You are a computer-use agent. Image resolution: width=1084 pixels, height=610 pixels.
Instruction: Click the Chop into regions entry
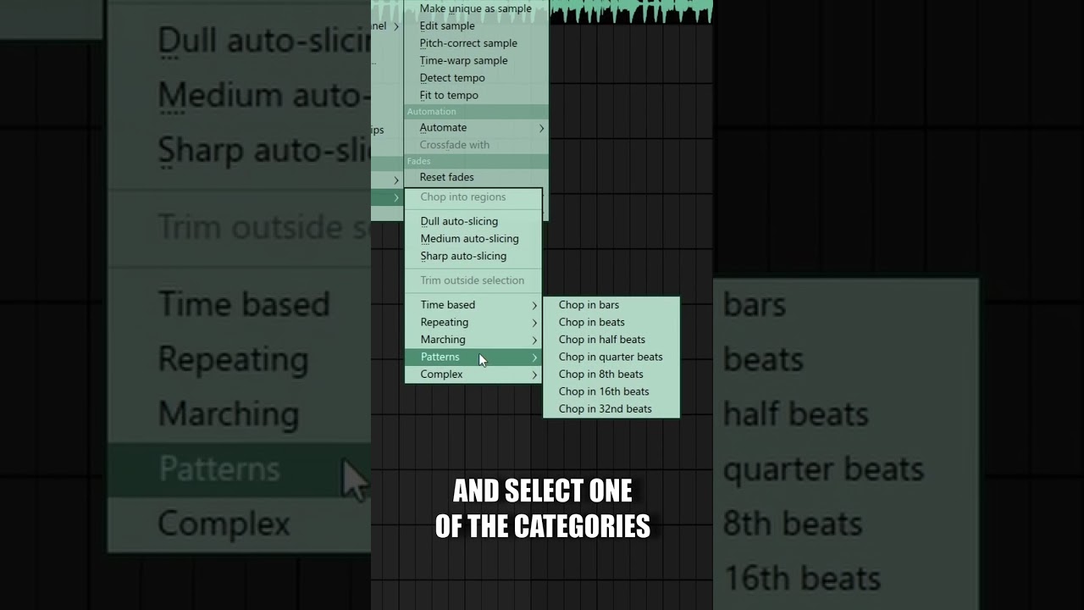[x=473, y=197]
